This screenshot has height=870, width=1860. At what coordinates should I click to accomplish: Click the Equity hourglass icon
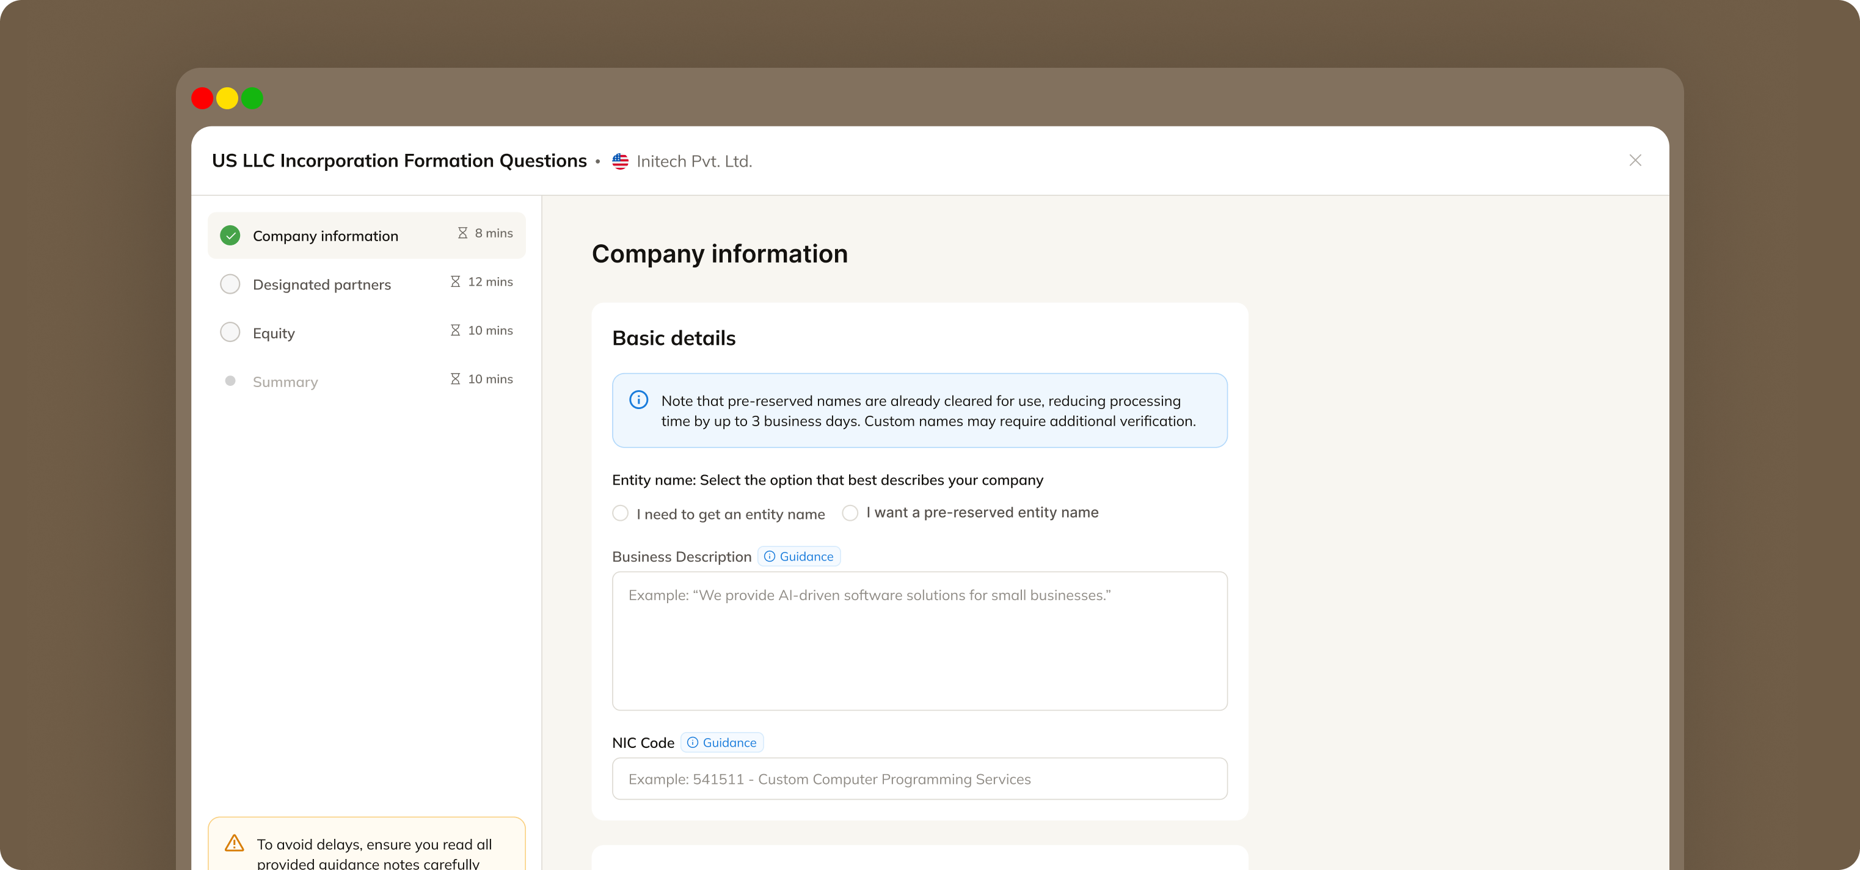point(455,330)
